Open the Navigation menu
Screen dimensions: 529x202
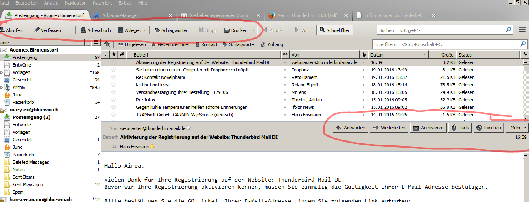(x=76, y=3)
